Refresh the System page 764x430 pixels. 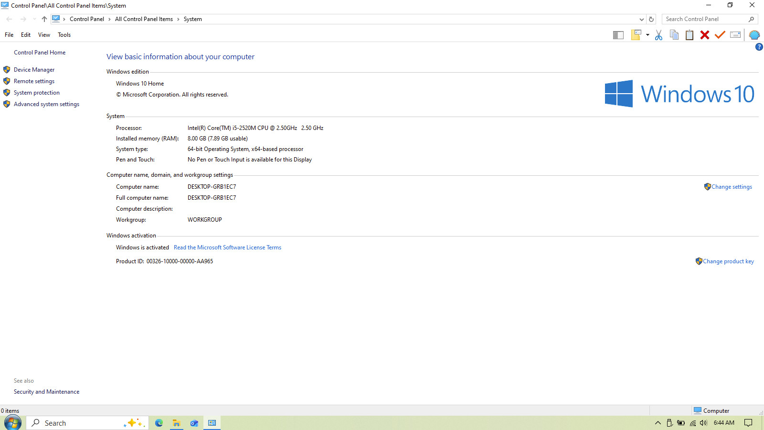[x=651, y=19]
